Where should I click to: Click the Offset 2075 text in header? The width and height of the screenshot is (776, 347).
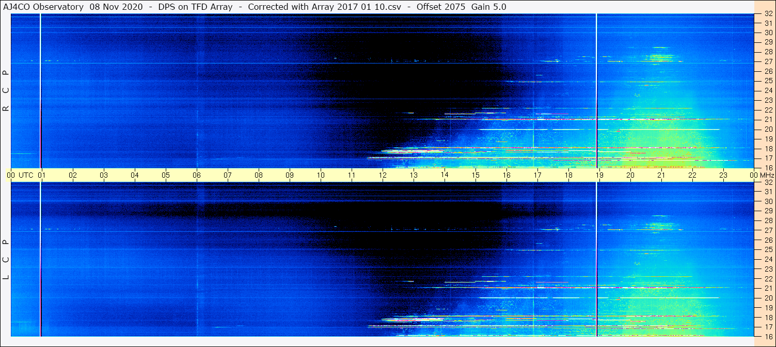(x=441, y=7)
